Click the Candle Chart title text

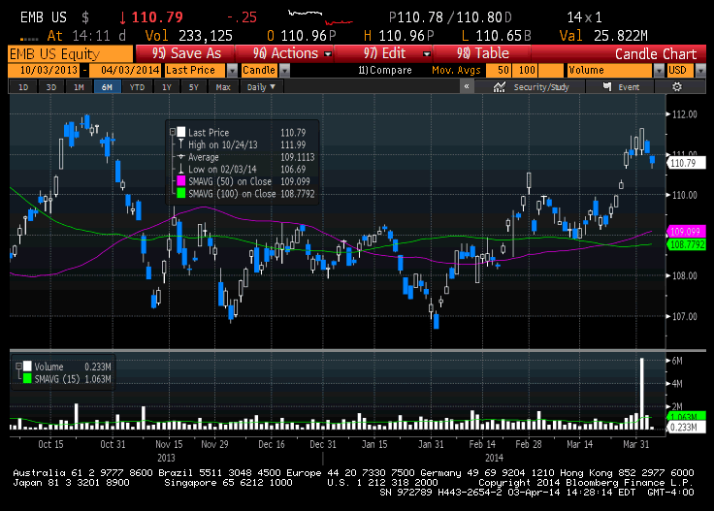[656, 54]
